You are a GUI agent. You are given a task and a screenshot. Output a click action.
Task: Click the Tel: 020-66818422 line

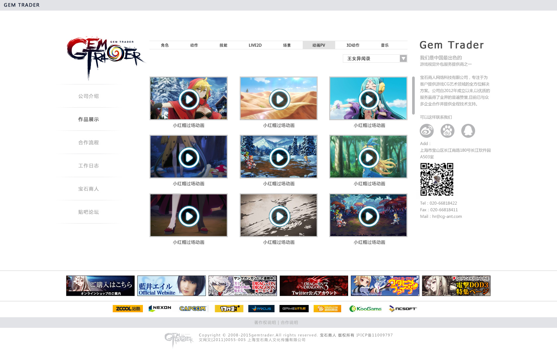438,203
